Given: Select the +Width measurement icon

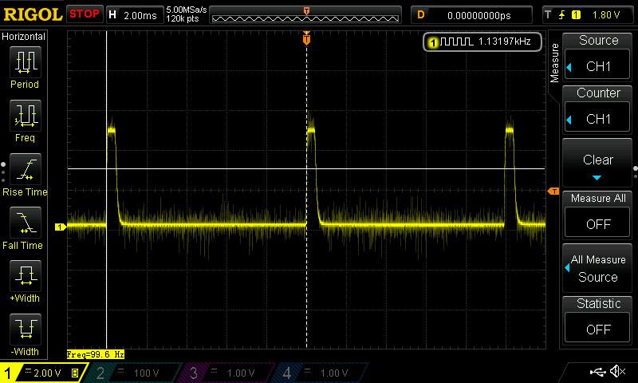Looking at the screenshot, I should [x=25, y=277].
